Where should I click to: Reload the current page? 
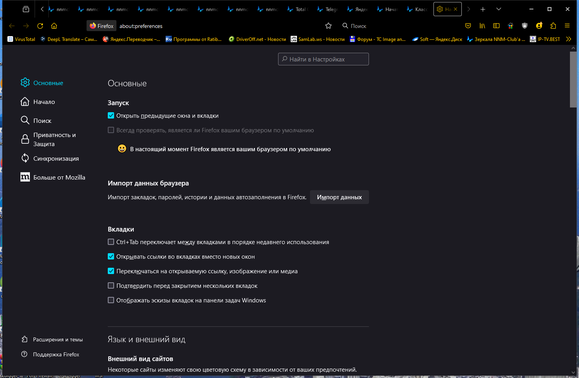coord(40,26)
